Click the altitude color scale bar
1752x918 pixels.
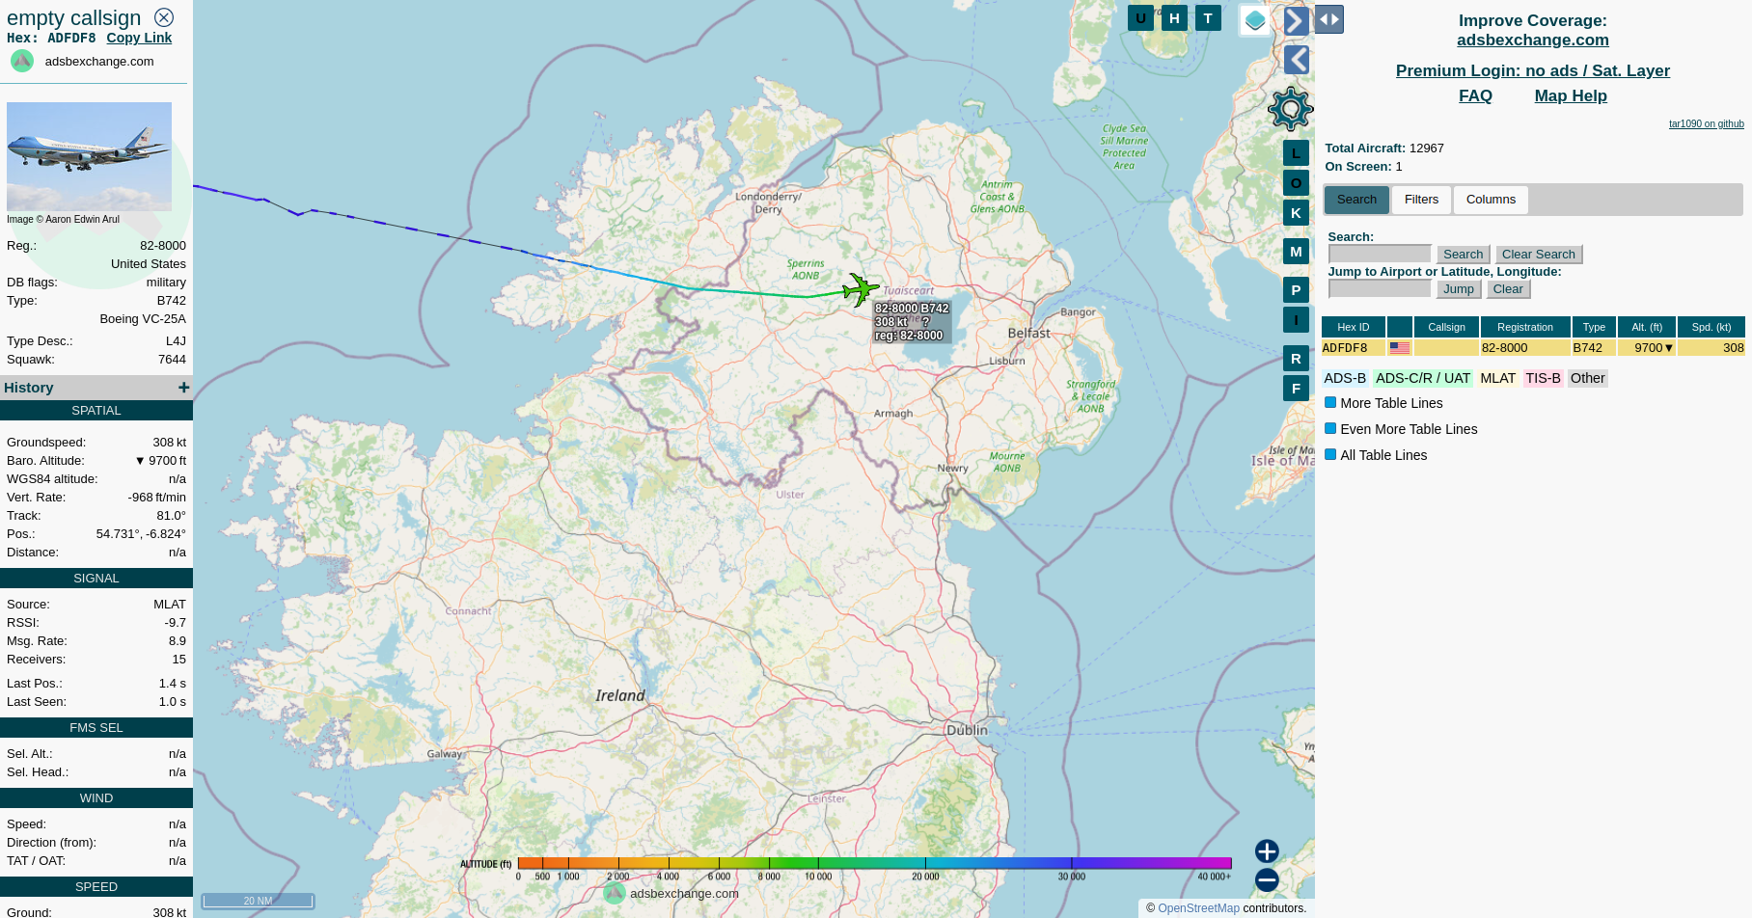point(874,863)
